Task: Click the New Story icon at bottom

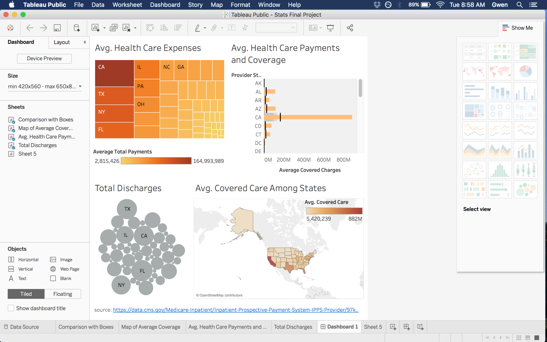Action: coord(420,327)
